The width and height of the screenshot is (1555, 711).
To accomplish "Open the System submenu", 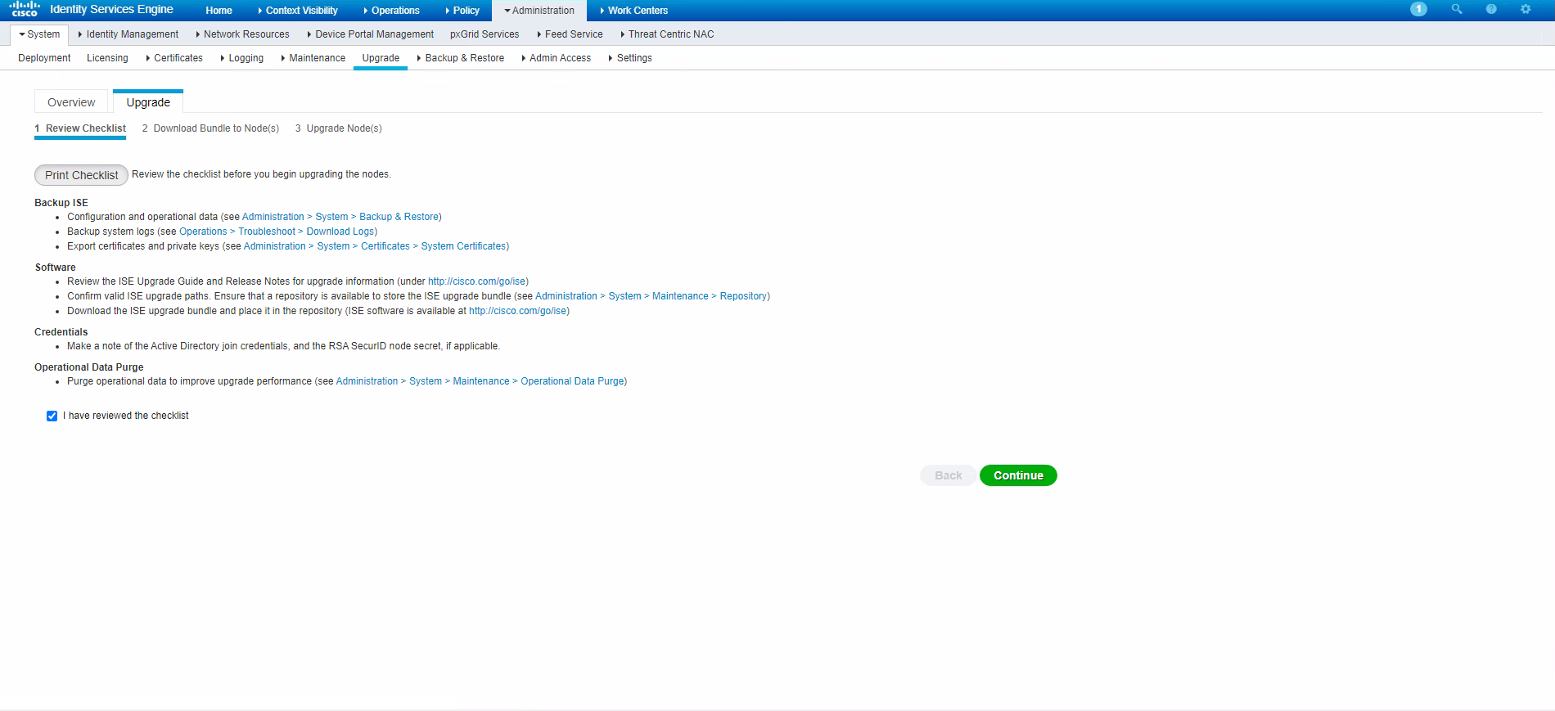I will 39,34.
